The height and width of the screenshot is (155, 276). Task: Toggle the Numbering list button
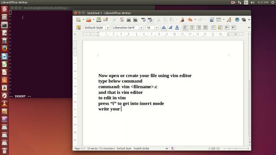tap(213, 28)
